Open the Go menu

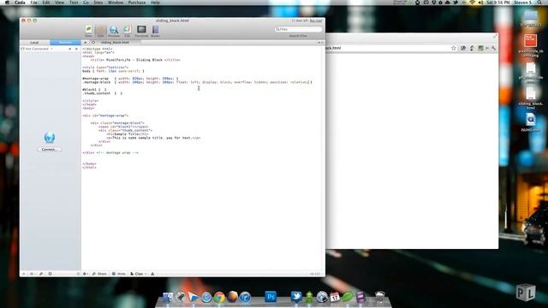[86, 3]
